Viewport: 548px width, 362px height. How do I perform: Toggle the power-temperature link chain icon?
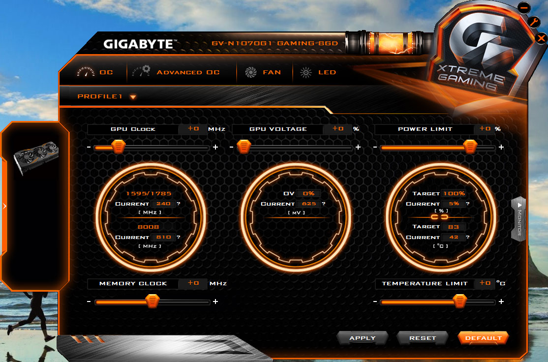(439, 217)
